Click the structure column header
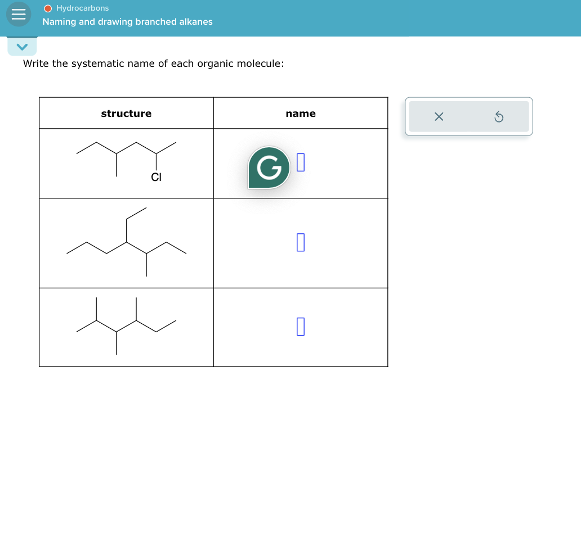The width and height of the screenshot is (581, 552). pos(126,113)
